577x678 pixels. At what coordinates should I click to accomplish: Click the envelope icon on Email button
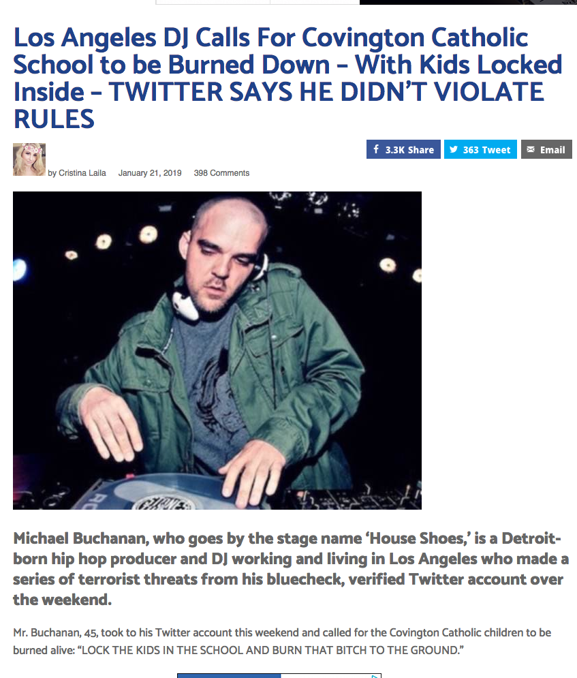[x=531, y=149]
